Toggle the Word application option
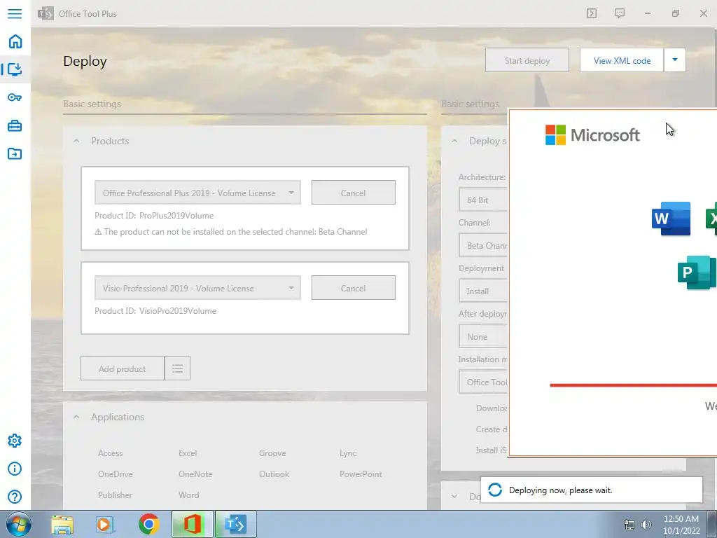The height and width of the screenshot is (538, 717). [x=188, y=495]
